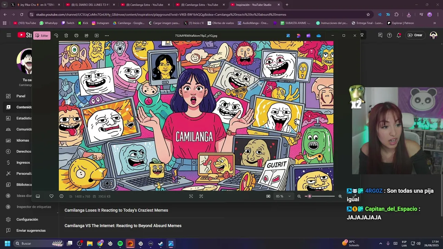Open the WhatsApp bookmark

(48, 23)
